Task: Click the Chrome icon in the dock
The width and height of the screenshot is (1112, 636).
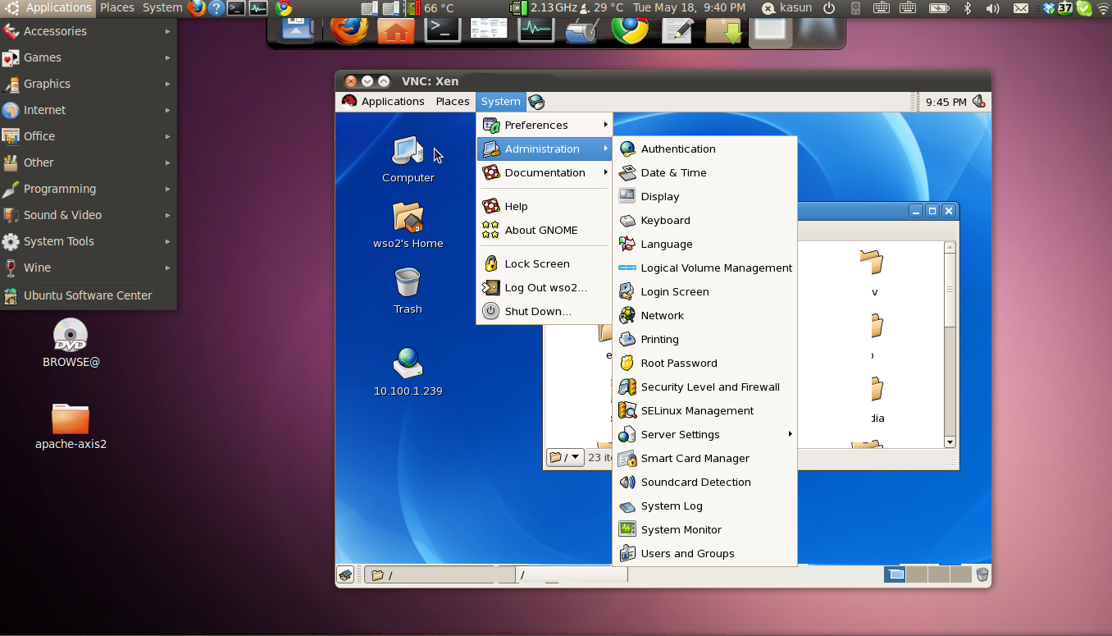Action: pyautogui.click(x=630, y=30)
